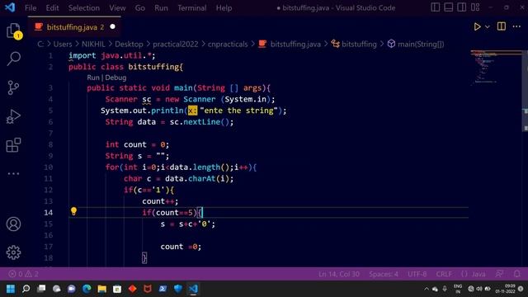Expand the Desktop breadcrumb segment
This screenshot has width=528, height=297.
129,44
